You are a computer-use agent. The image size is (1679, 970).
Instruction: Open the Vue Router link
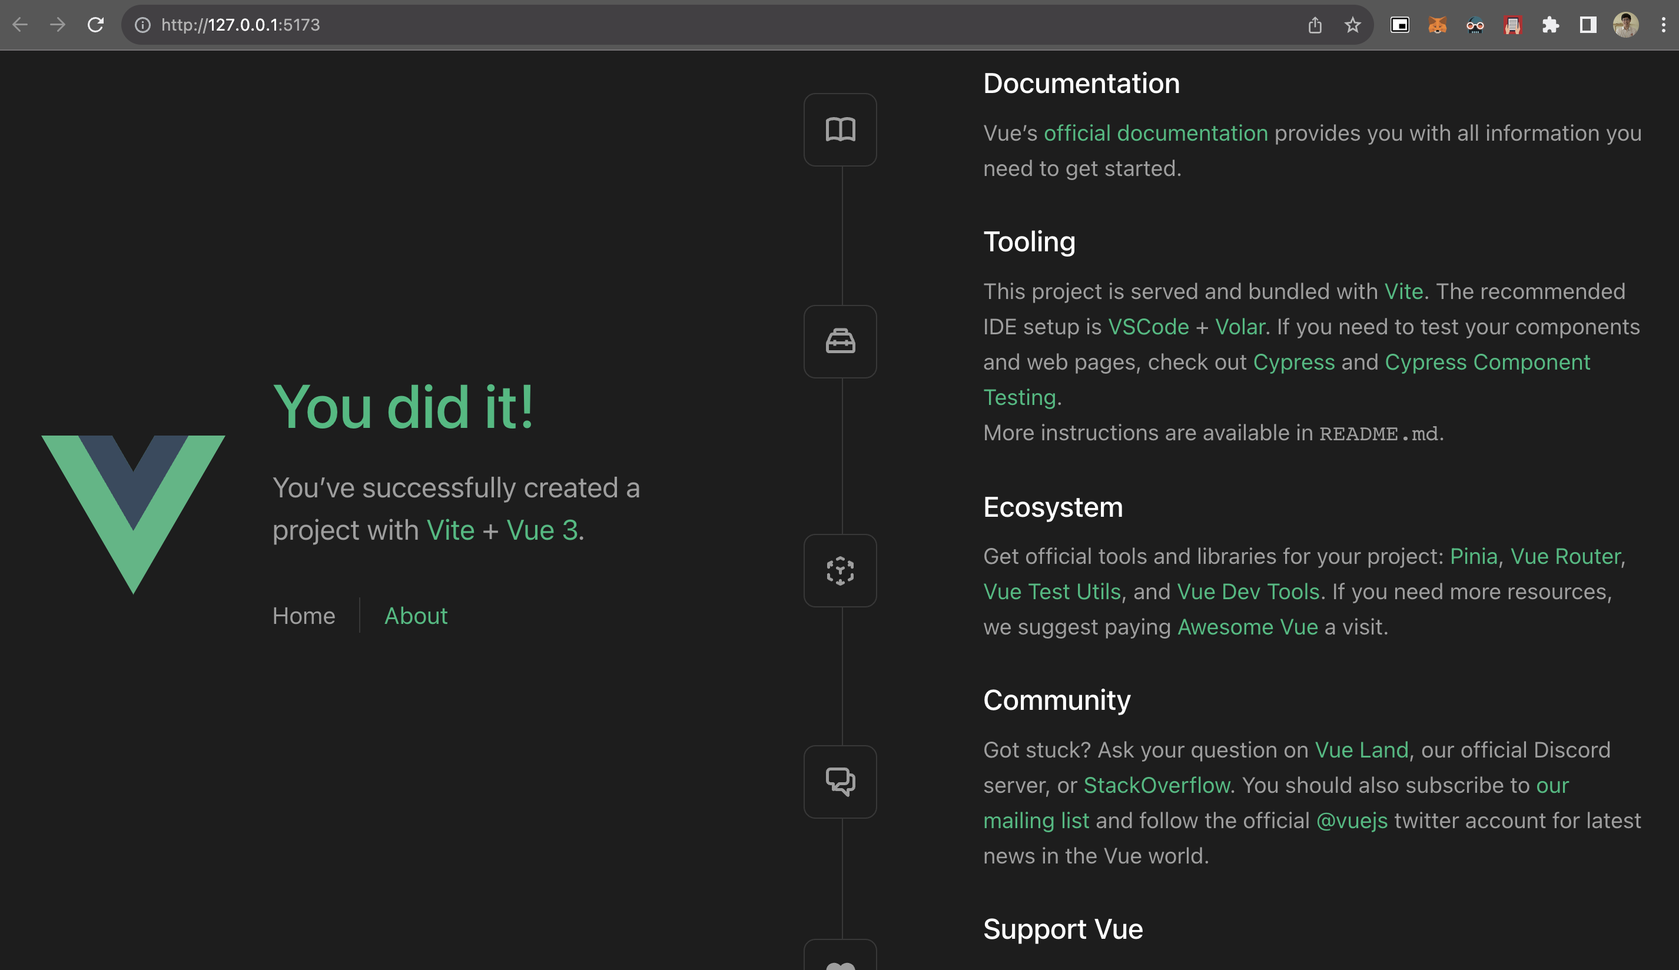click(x=1566, y=556)
